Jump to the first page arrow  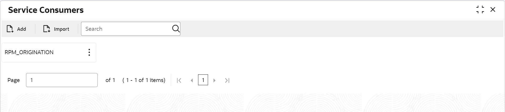179,80
